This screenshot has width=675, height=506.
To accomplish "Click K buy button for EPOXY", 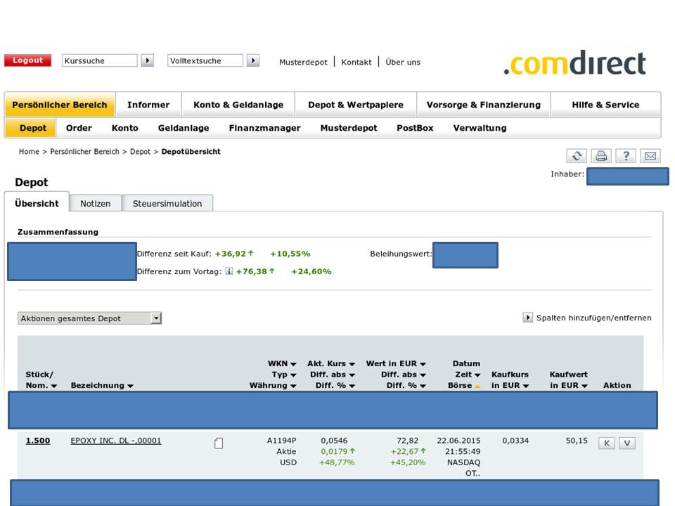I will (607, 443).
